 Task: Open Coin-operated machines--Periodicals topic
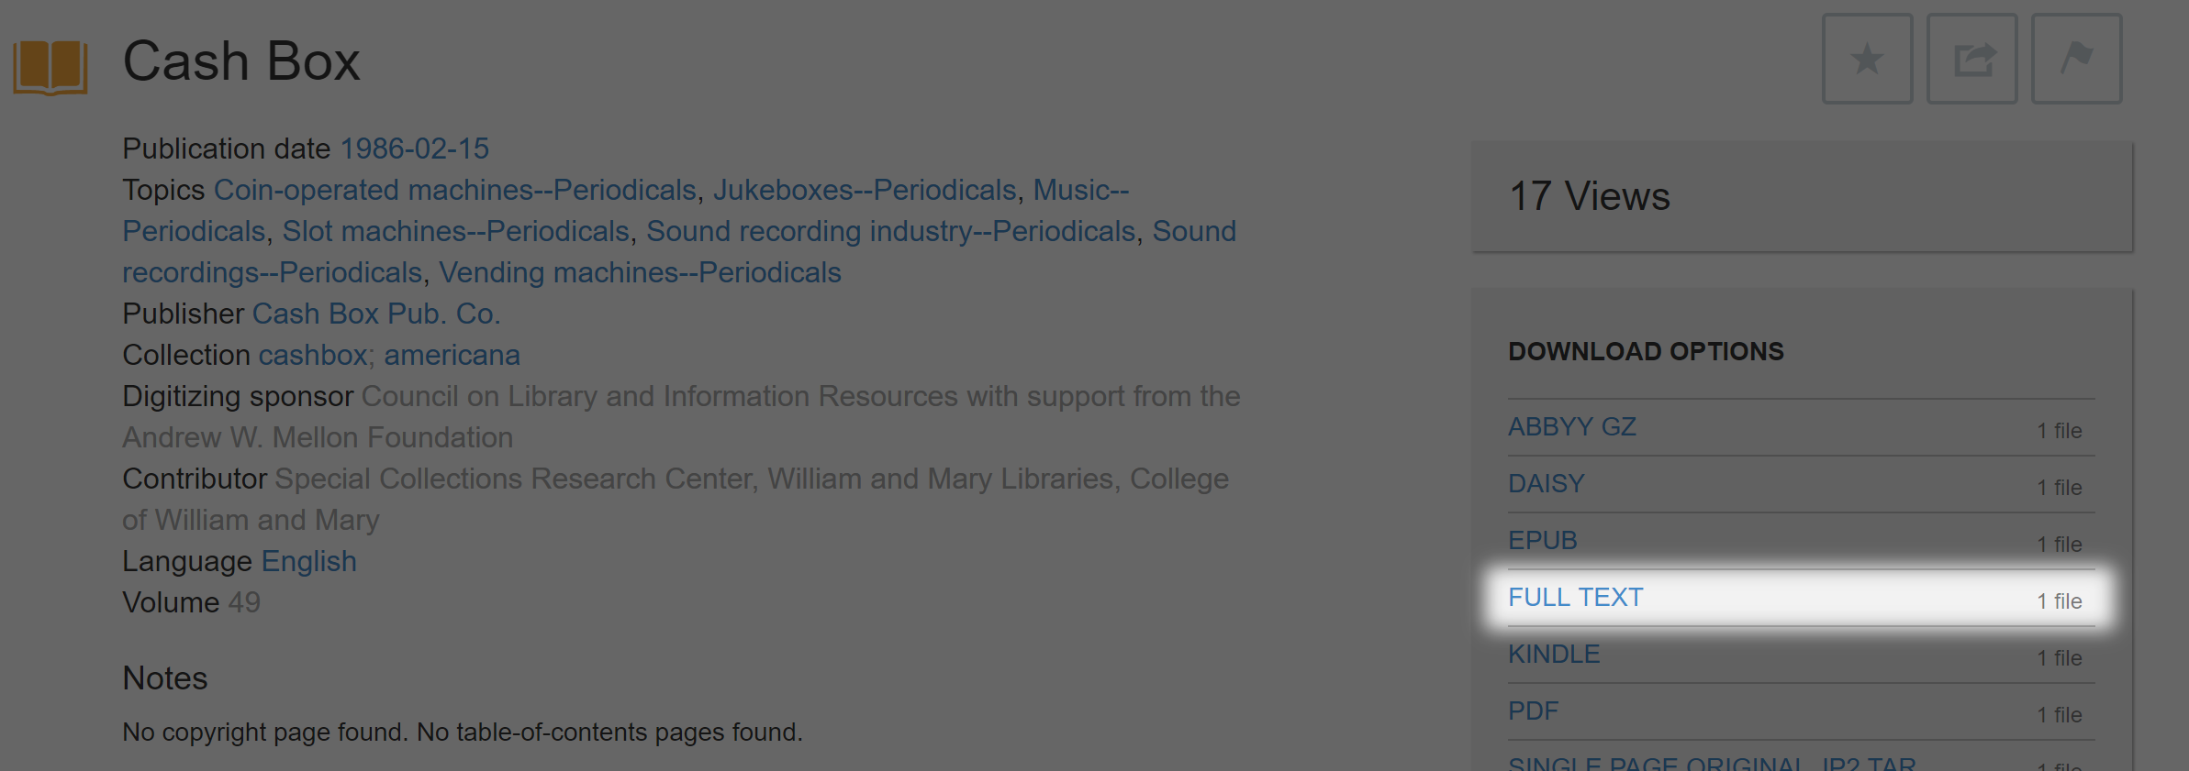tap(455, 190)
